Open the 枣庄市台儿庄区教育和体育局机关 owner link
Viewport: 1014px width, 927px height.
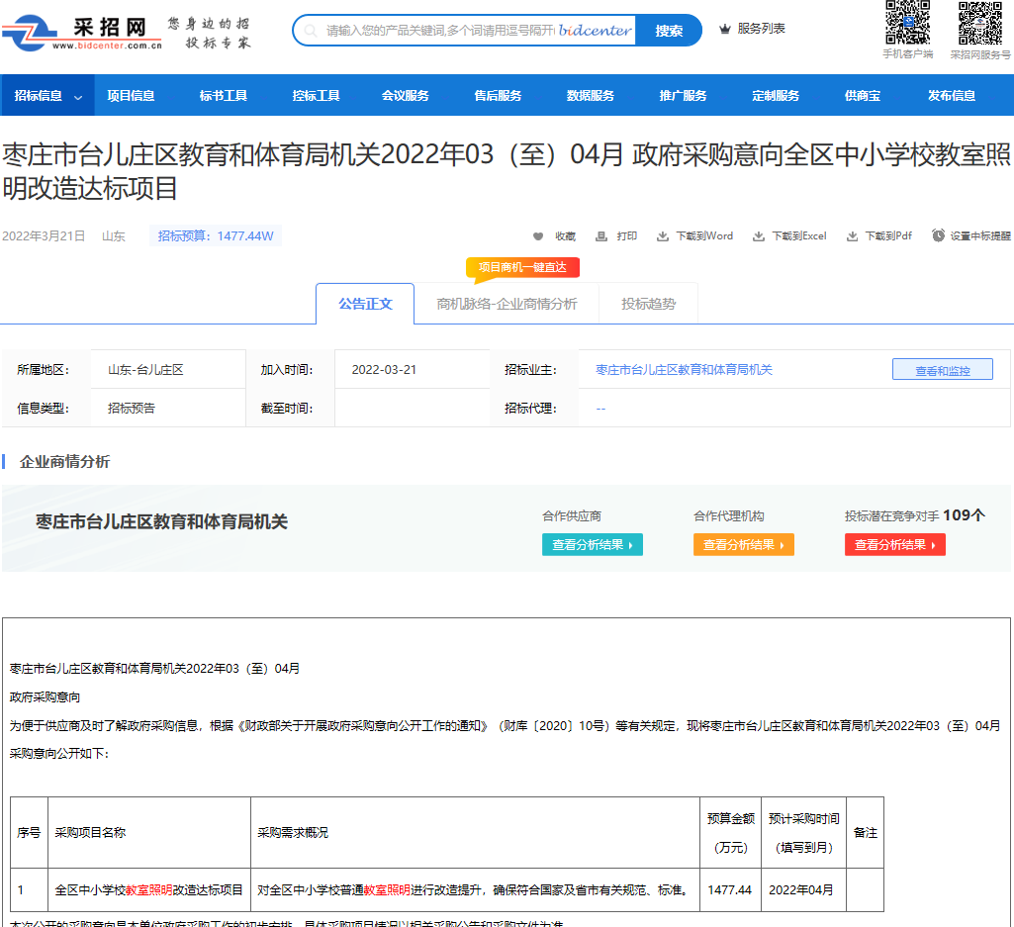point(684,370)
